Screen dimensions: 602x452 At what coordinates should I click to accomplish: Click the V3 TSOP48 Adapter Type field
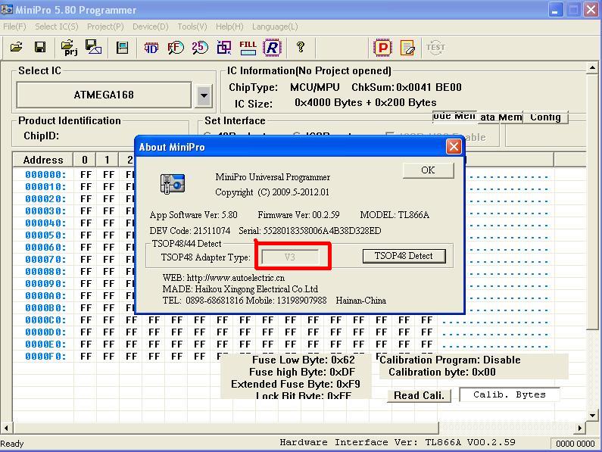pyautogui.click(x=290, y=257)
